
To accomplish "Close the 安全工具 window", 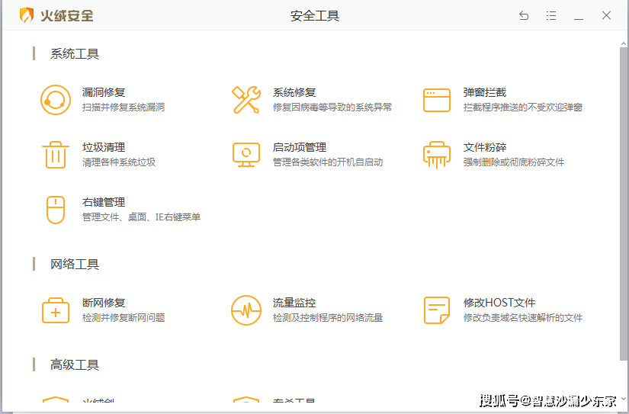I will pos(606,15).
